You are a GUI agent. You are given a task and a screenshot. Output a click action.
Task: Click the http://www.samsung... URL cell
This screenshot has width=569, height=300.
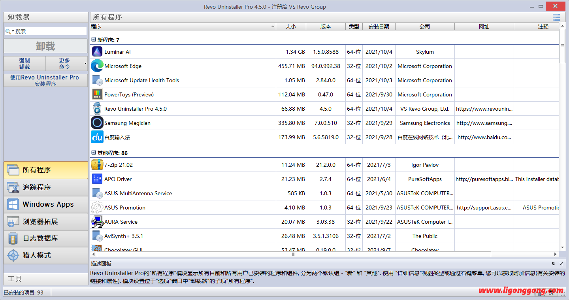[484, 123]
